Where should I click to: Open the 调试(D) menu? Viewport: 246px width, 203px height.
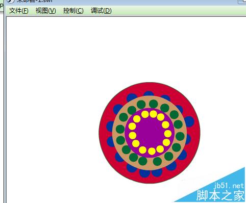[101, 11]
